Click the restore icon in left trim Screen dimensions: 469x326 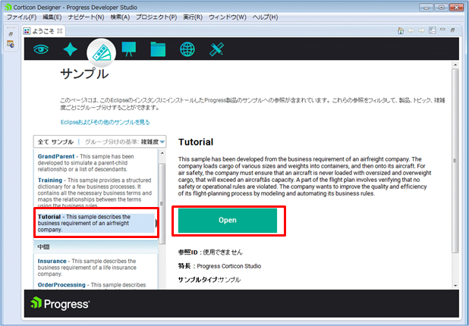[11, 35]
